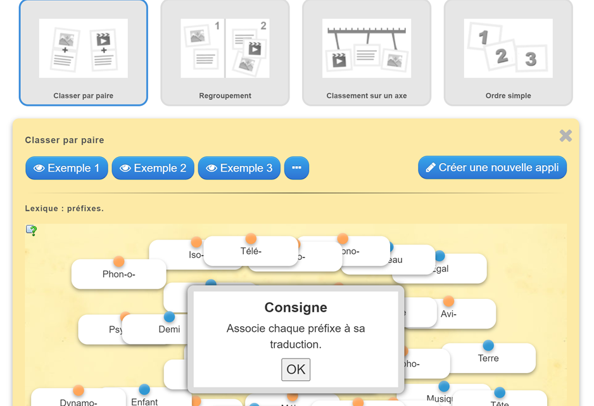This screenshot has height=406, width=594.
Task: Click the Classer par paire panel heading
Action: click(x=65, y=140)
